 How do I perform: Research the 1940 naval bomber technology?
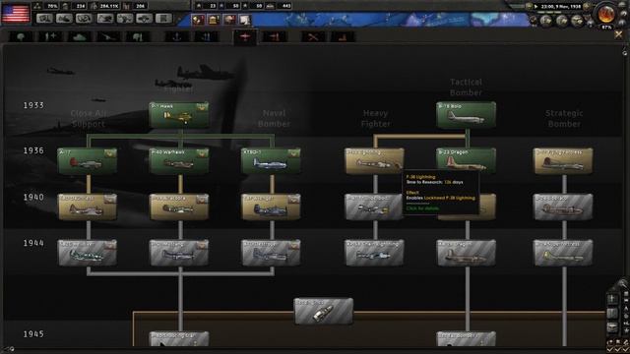pyautogui.click(x=271, y=207)
